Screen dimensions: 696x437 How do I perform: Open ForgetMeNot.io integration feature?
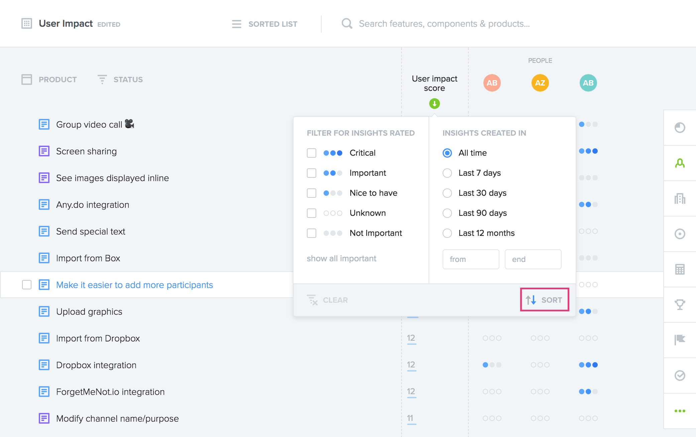110,392
